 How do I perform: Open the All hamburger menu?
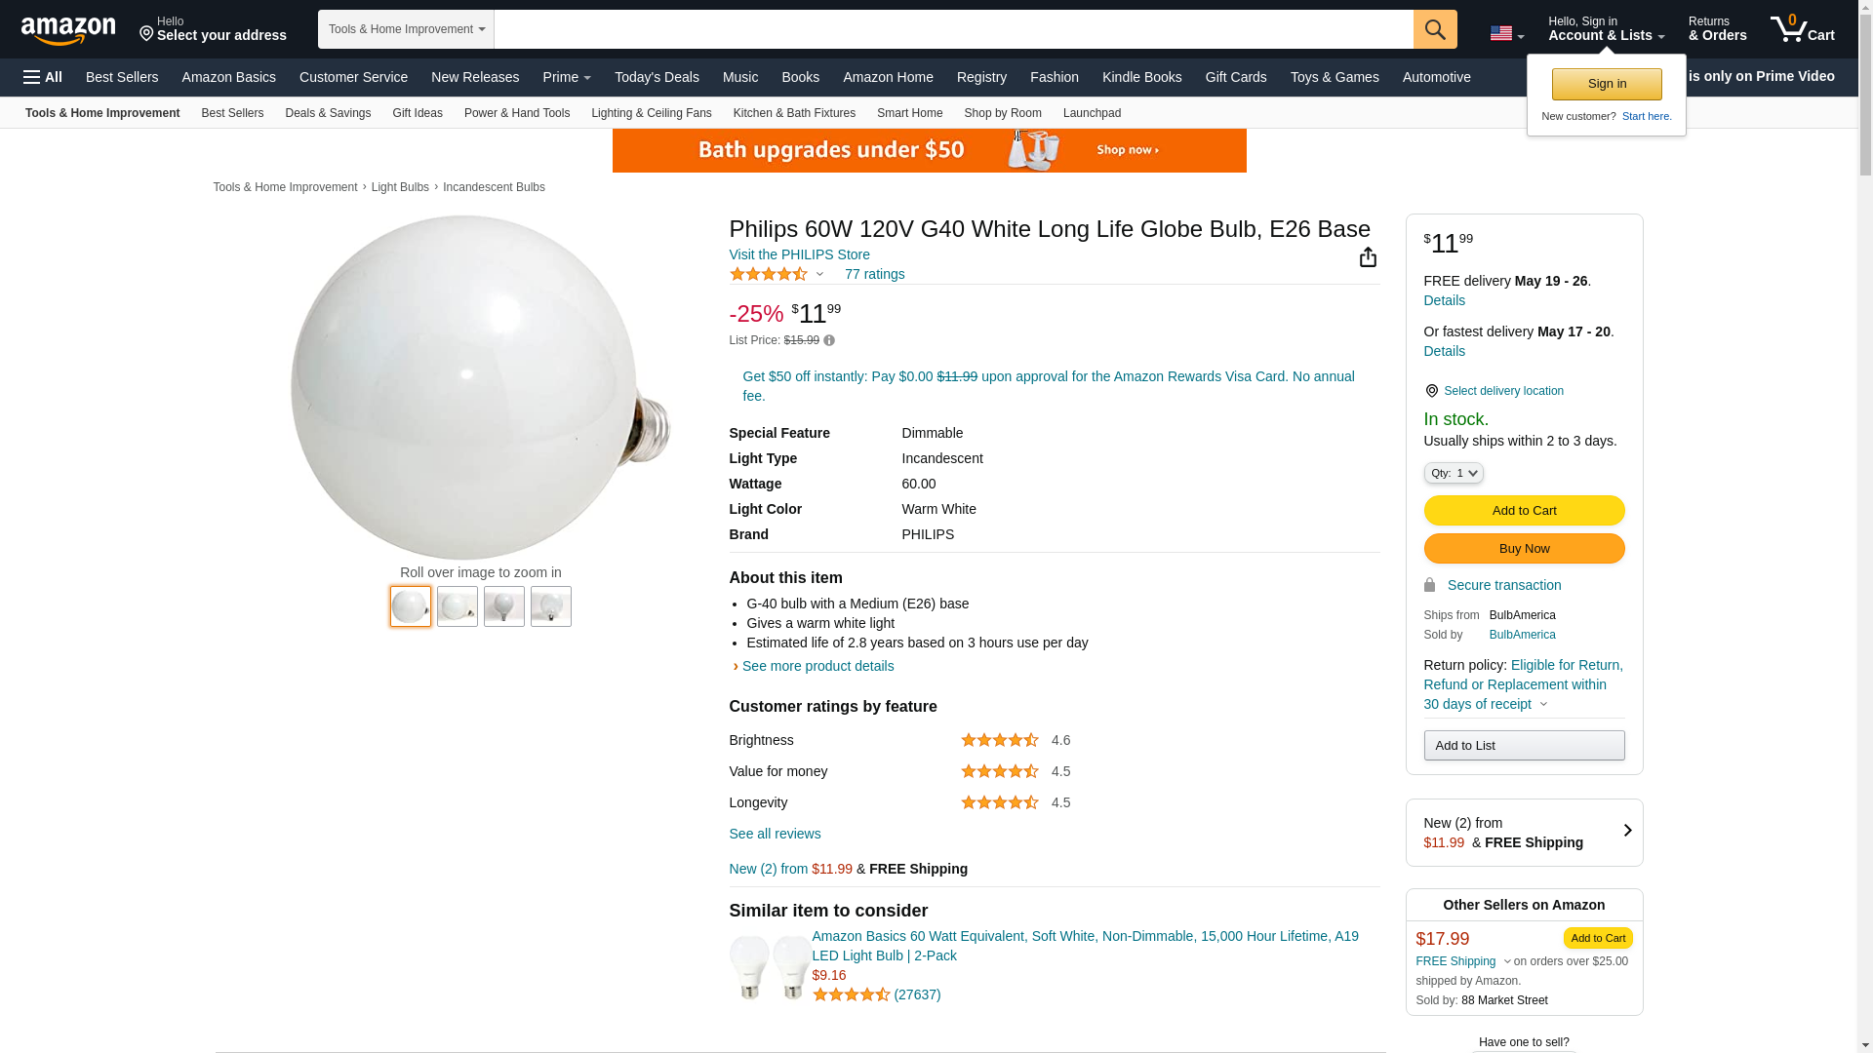coord(43,77)
